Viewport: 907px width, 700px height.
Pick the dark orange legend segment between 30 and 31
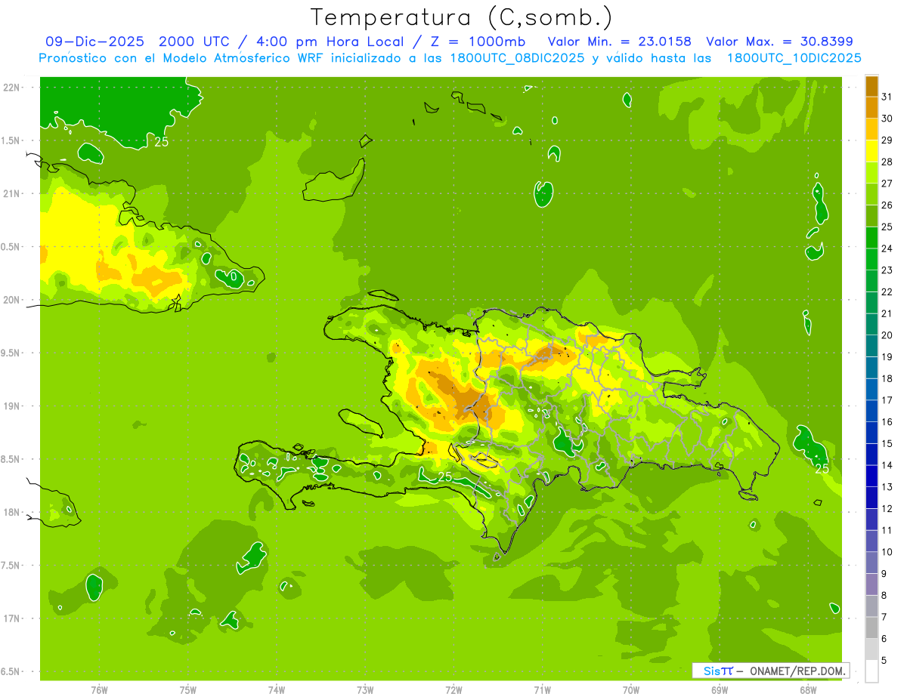coord(871,107)
